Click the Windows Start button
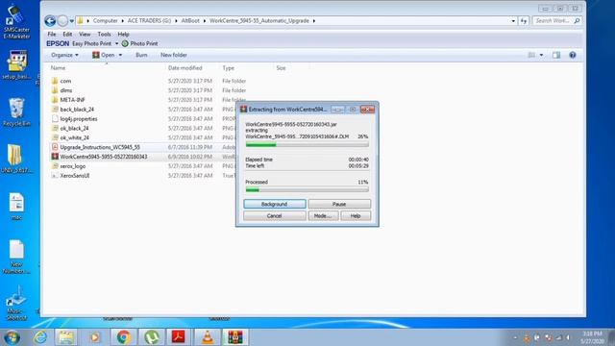615x346 pixels. point(12,337)
